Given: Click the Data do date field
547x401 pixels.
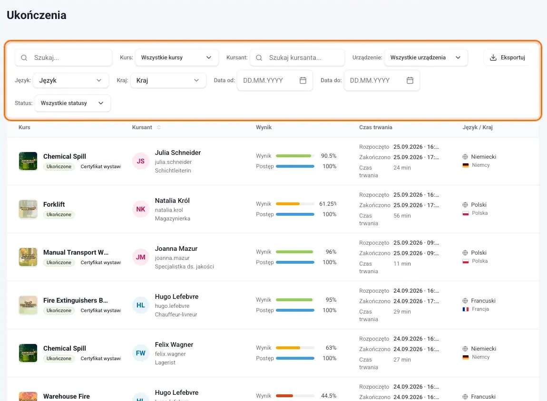Looking at the screenshot, I should (x=381, y=80).
